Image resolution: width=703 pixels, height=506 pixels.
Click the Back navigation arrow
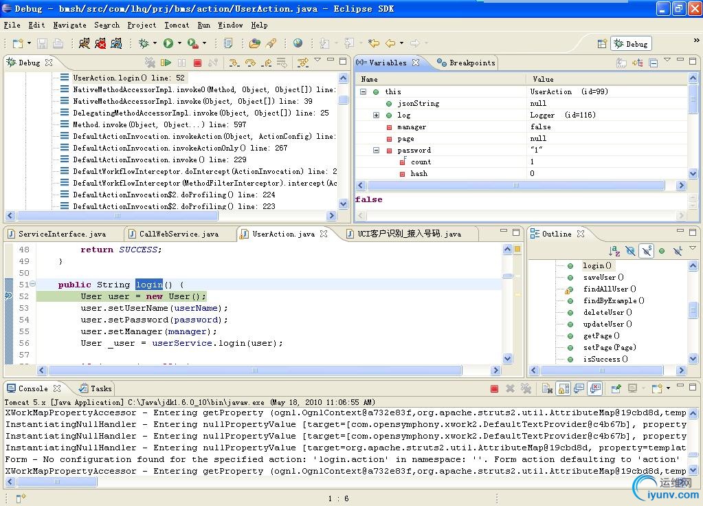(x=390, y=43)
